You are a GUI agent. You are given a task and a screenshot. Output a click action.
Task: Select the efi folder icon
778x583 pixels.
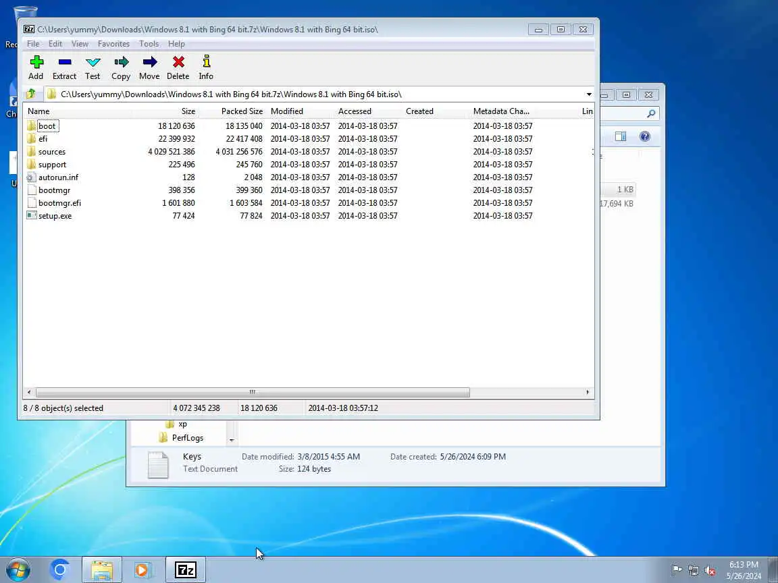click(31, 138)
